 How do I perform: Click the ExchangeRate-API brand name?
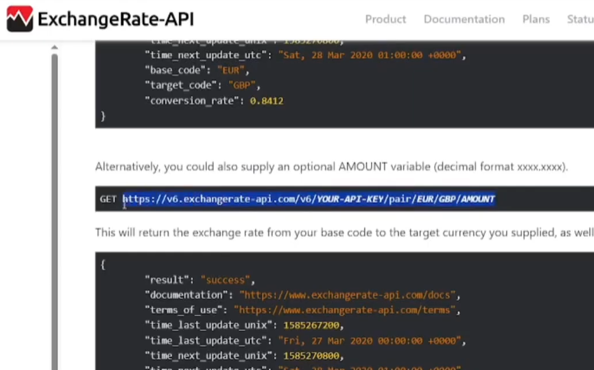point(115,20)
